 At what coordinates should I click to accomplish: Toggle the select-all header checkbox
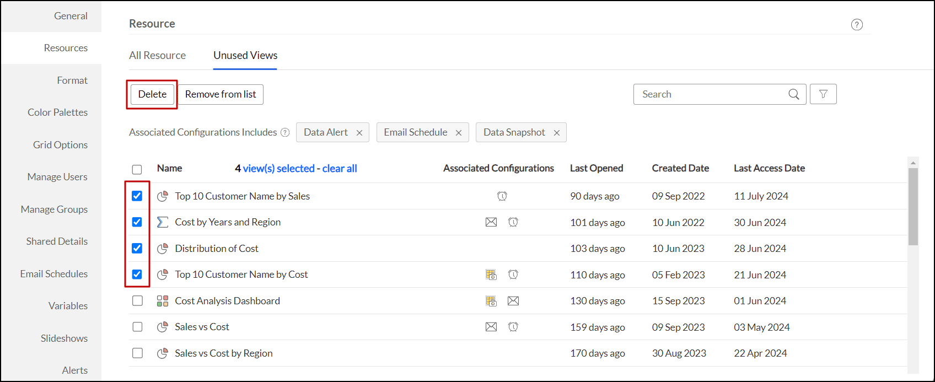[x=137, y=169]
